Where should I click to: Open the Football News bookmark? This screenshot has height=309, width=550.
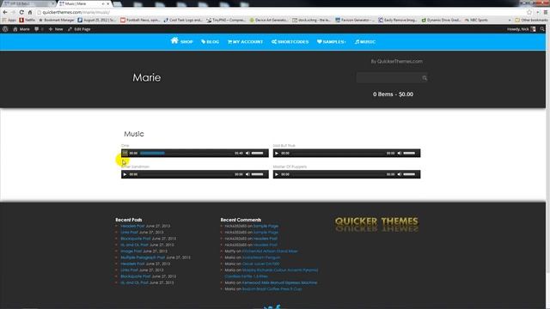pyautogui.click(x=140, y=20)
